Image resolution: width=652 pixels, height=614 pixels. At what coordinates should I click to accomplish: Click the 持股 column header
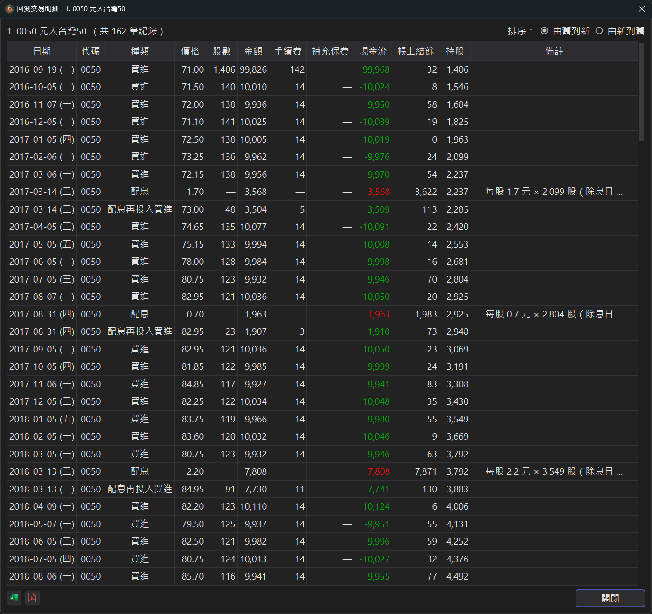[x=455, y=51]
